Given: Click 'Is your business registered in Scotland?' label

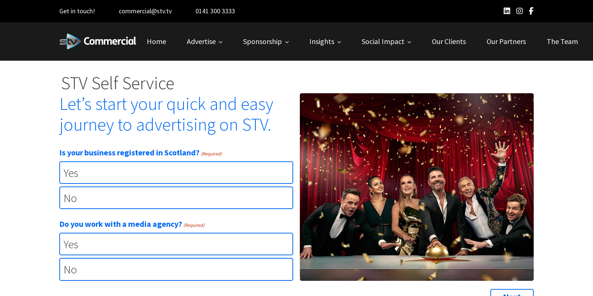Looking at the screenshot, I should tap(129, 153).
